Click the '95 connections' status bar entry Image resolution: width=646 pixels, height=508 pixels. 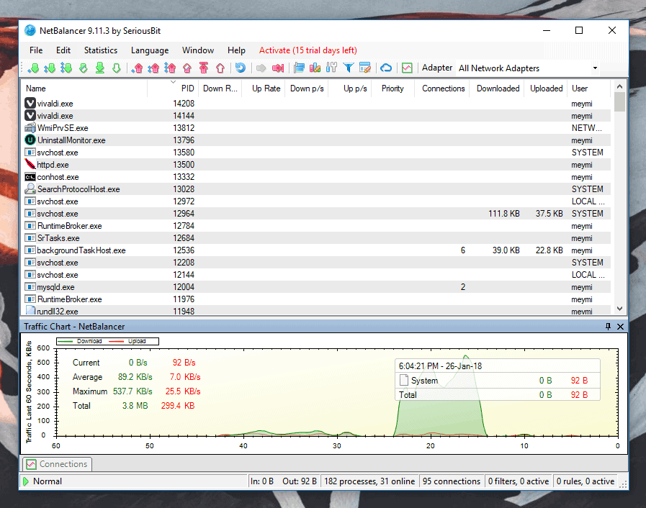pyautogui.click(x=452, y=481)
